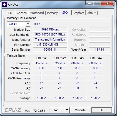Click the 8.0 CAS# Latency value
Image resolution: width=117 pixels, height=116 pixels.
tap(77, 68)
